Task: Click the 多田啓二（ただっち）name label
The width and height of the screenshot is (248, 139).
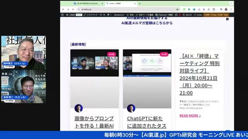Action: click(15, 97)
